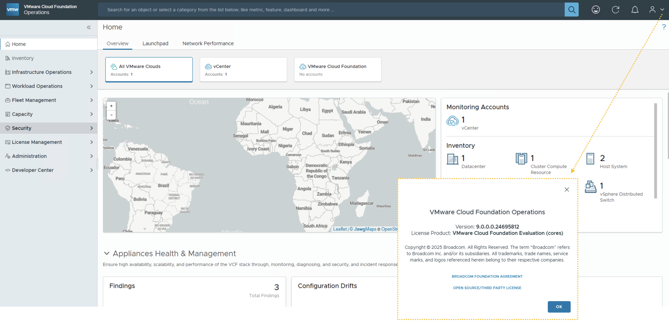Open the Network Performance tab
The height and width of the screenshot is (322, 669).
(x=208, y=43)
